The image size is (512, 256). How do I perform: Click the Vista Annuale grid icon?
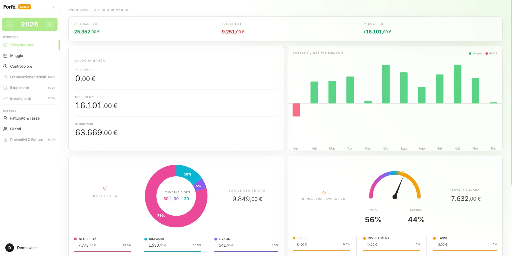[5, 45]
